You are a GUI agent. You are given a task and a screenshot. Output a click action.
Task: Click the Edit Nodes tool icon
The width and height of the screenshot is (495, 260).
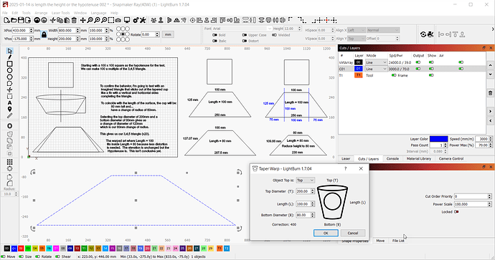(x=9, y=84)
